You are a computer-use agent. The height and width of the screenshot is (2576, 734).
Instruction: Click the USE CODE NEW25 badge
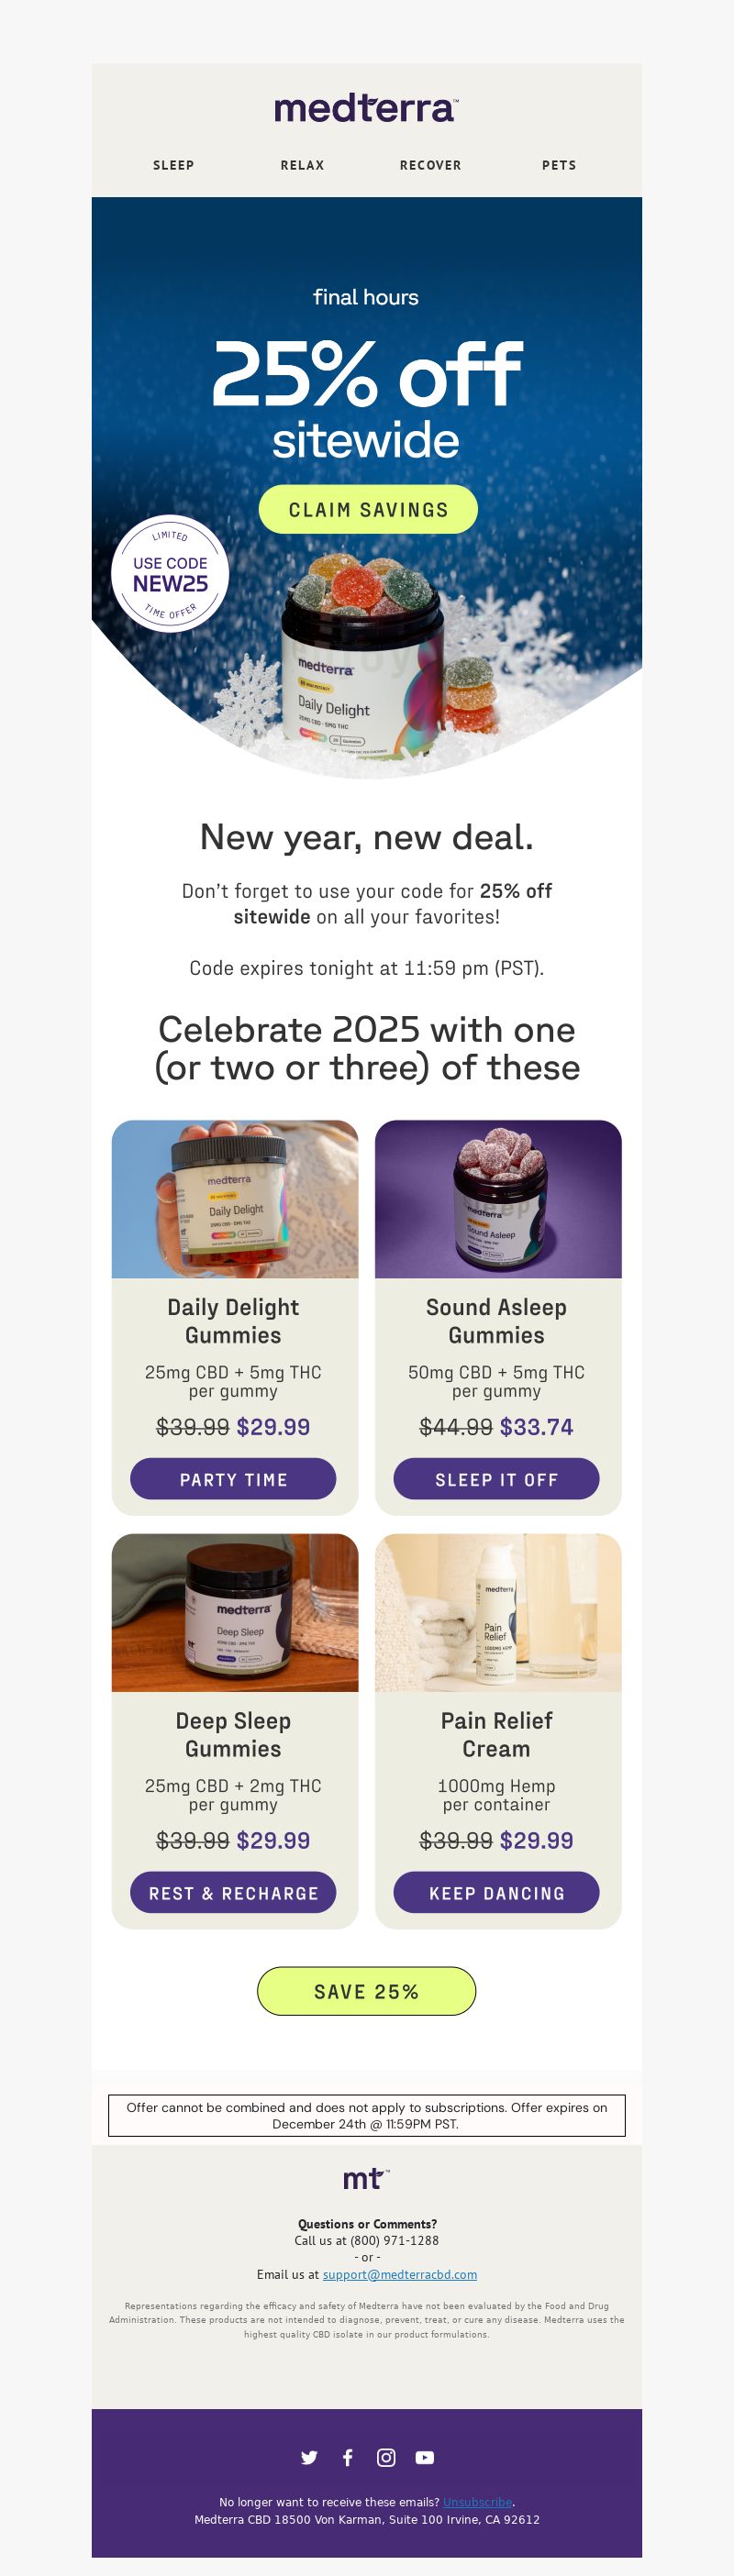(170, 574)
